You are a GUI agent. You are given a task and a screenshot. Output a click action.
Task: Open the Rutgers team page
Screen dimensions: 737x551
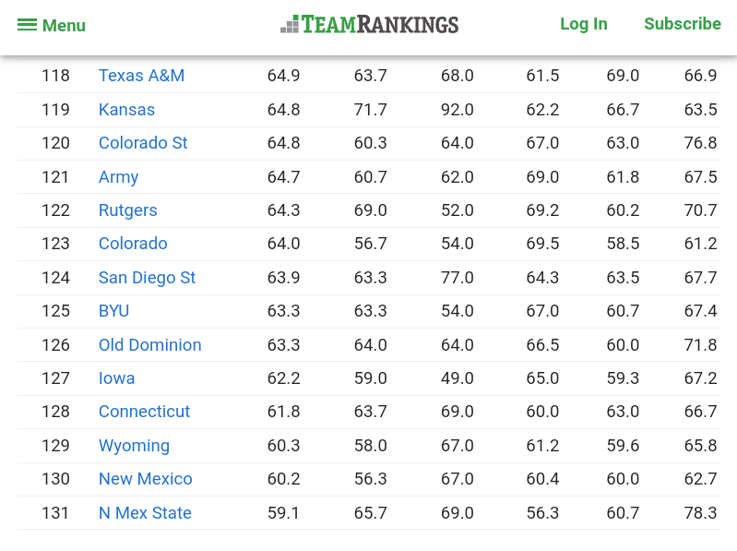coord(127,210)
